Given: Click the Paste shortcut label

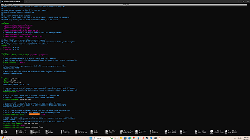Looking at the screenshot, I should point(50,133).
